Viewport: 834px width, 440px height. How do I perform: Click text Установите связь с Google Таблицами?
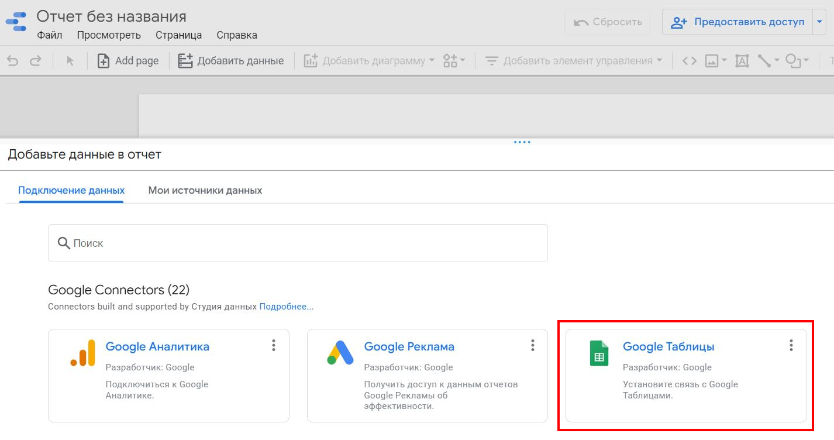pyautogui.click(x=680, y=390)
